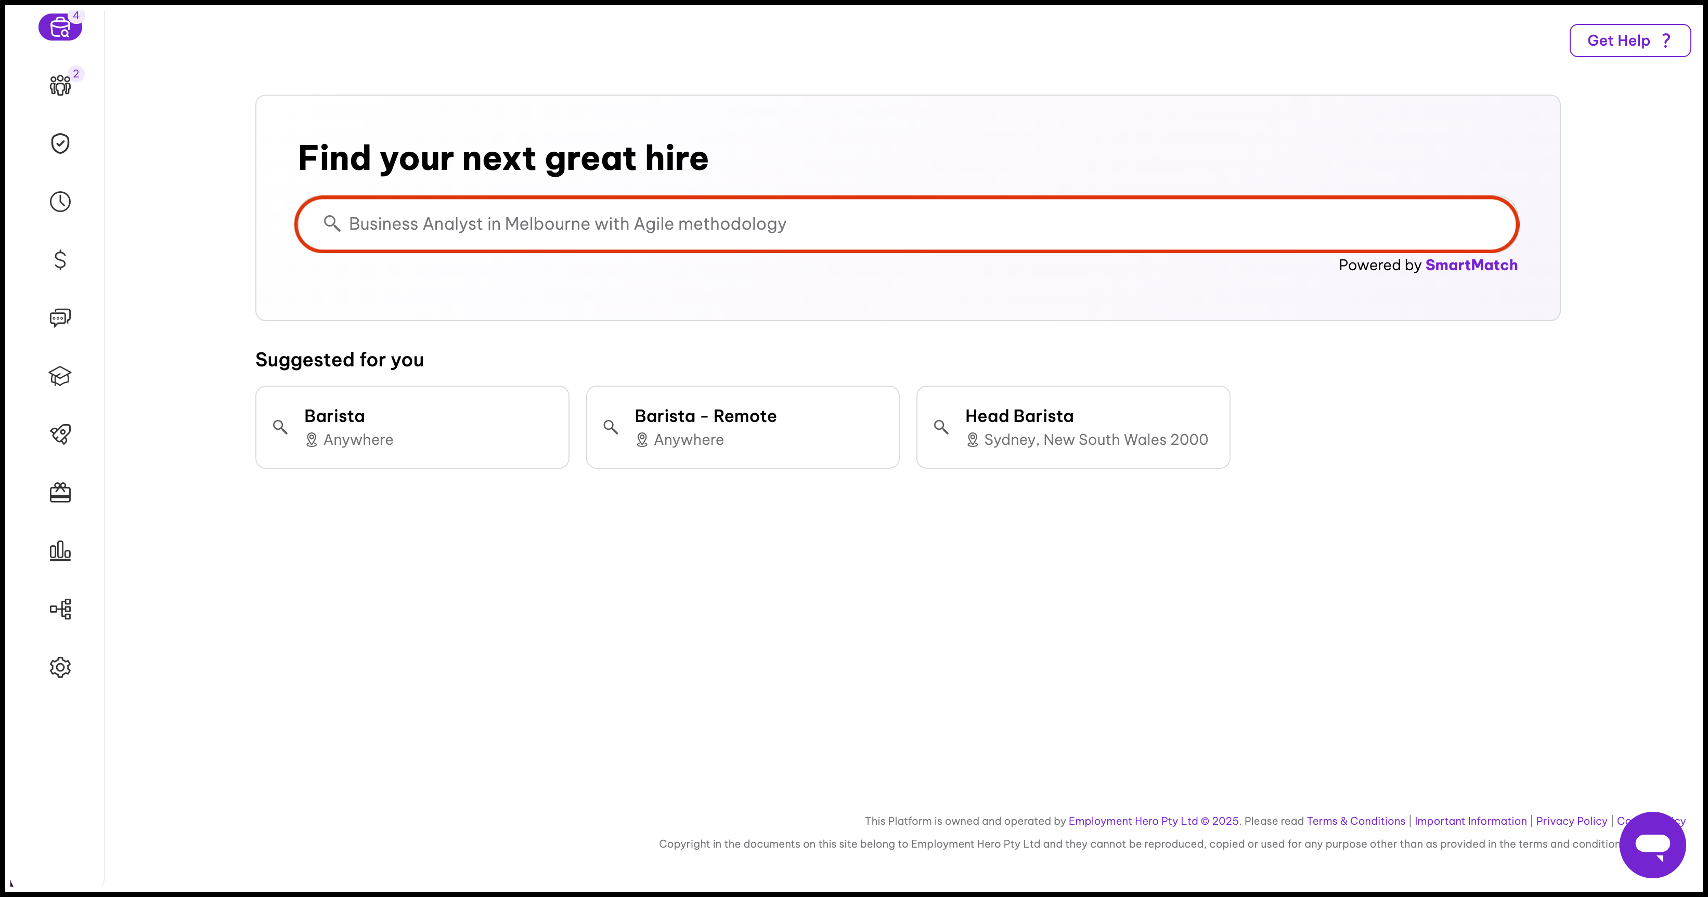Screen dimensions: 1708x897
Task: Open the people team sidebar icon
Action: tap(60, 85)
